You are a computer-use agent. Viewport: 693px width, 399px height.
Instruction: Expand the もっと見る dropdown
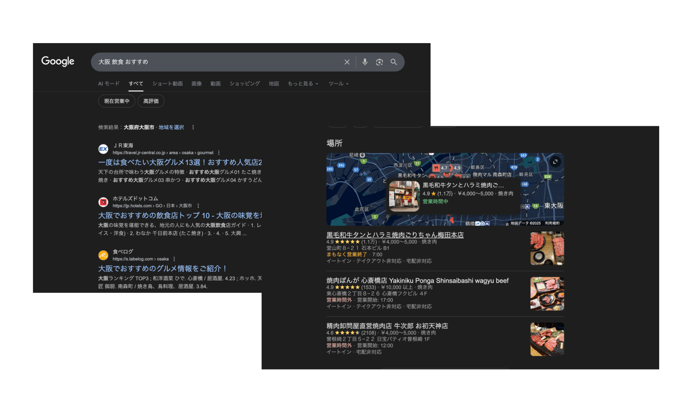(302, 84)
